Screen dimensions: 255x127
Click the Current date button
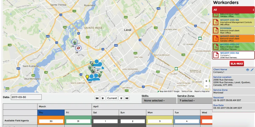pyautogui.click(x=112, y=98)
